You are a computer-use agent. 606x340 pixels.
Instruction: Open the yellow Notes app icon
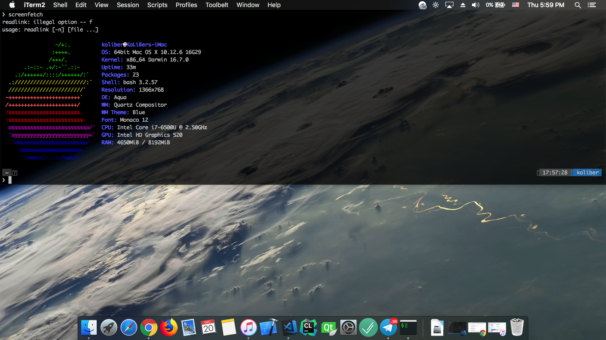[x=228, y=328]
